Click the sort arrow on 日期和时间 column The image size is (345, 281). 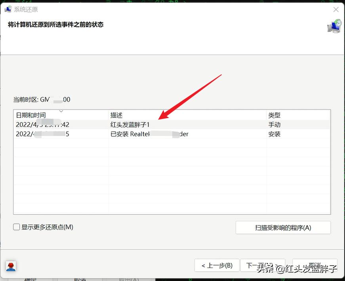click(61, 112)
